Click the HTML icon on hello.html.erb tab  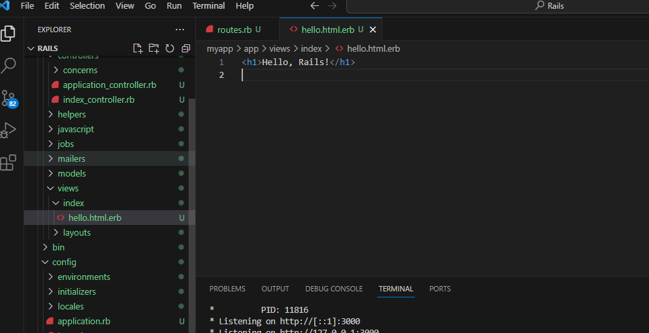(294, 29)
